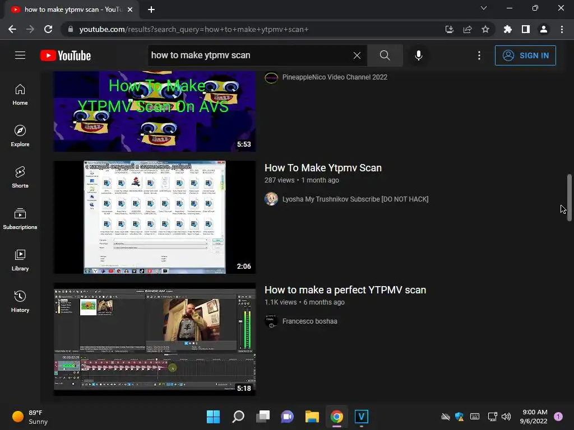
Task: Open the weather widget showing 89°F
Action: pos(30,417)
